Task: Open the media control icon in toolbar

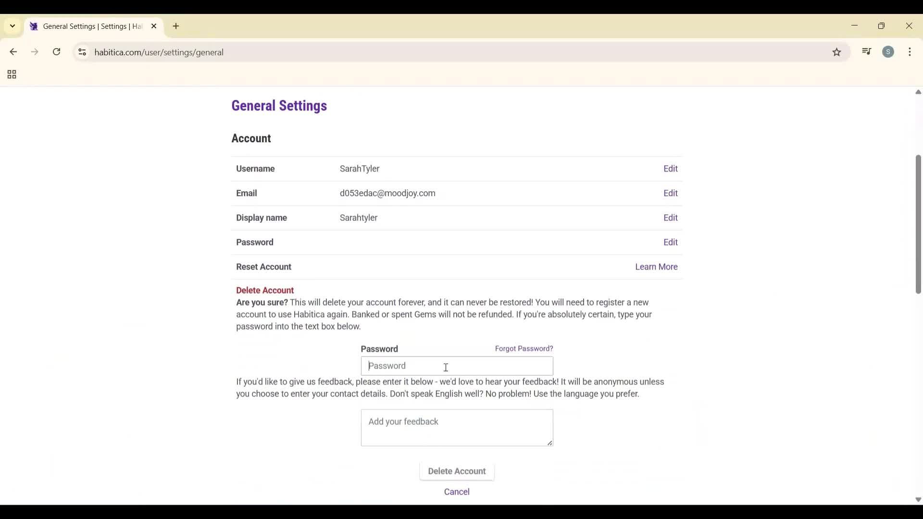Action: [867, 51]
